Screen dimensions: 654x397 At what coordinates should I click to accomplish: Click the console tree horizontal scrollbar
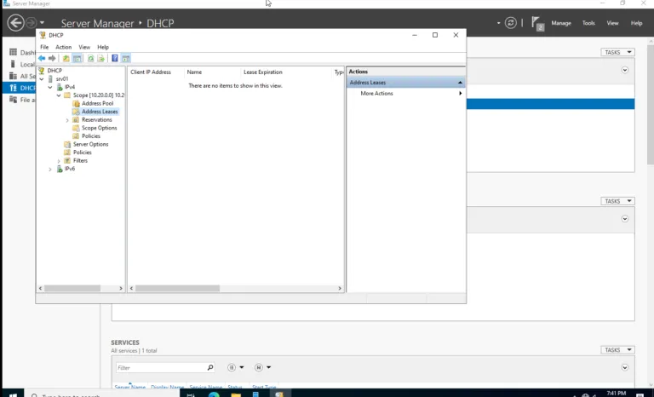pyautogui.click(x=72, y=289)
